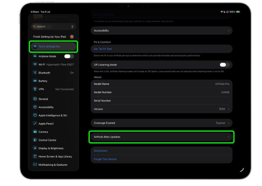Open Wi-Fi settings in sidebar
Viewport: 262px width, 186px height.
53,64
